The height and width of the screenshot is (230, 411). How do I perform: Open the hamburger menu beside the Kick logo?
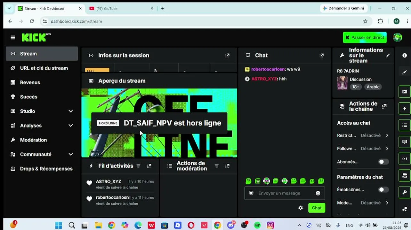(x=13, y=37)
